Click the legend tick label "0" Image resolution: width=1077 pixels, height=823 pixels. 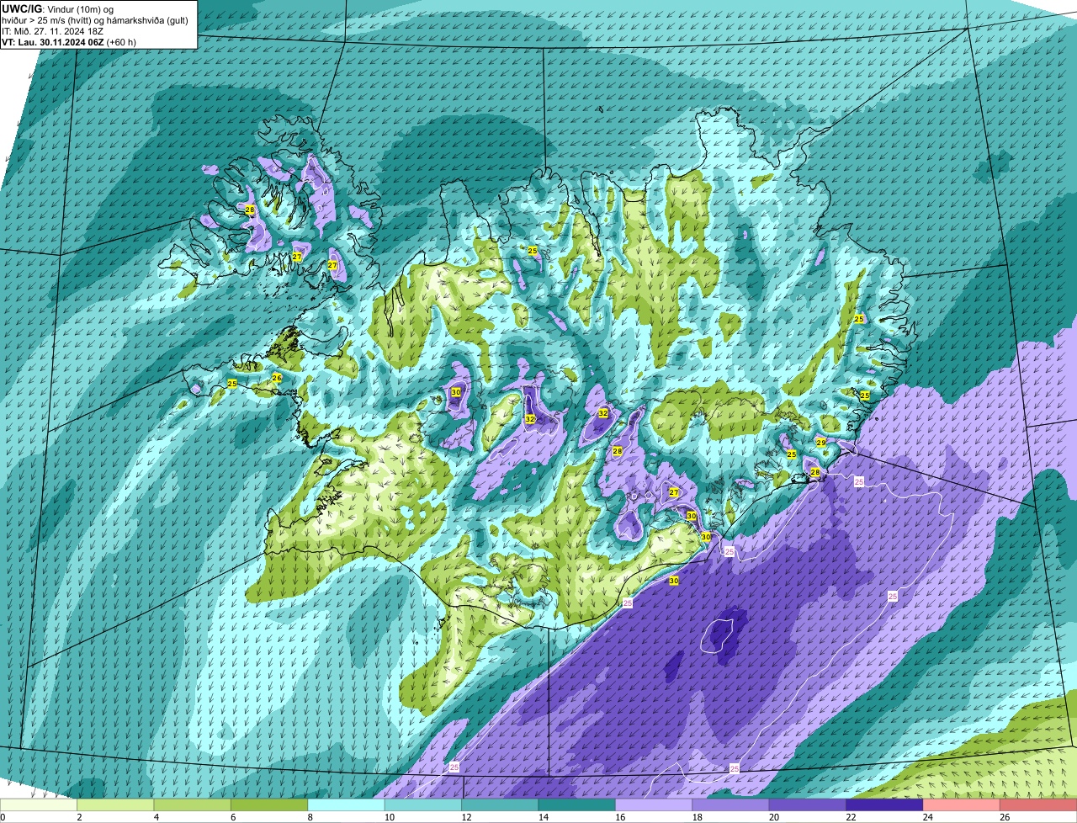pos(3,816)
